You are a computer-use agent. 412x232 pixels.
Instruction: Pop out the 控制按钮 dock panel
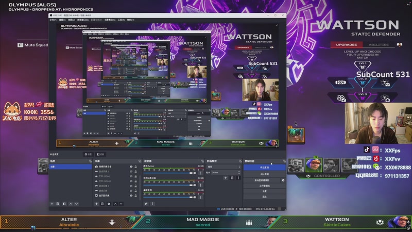[284, 161]
